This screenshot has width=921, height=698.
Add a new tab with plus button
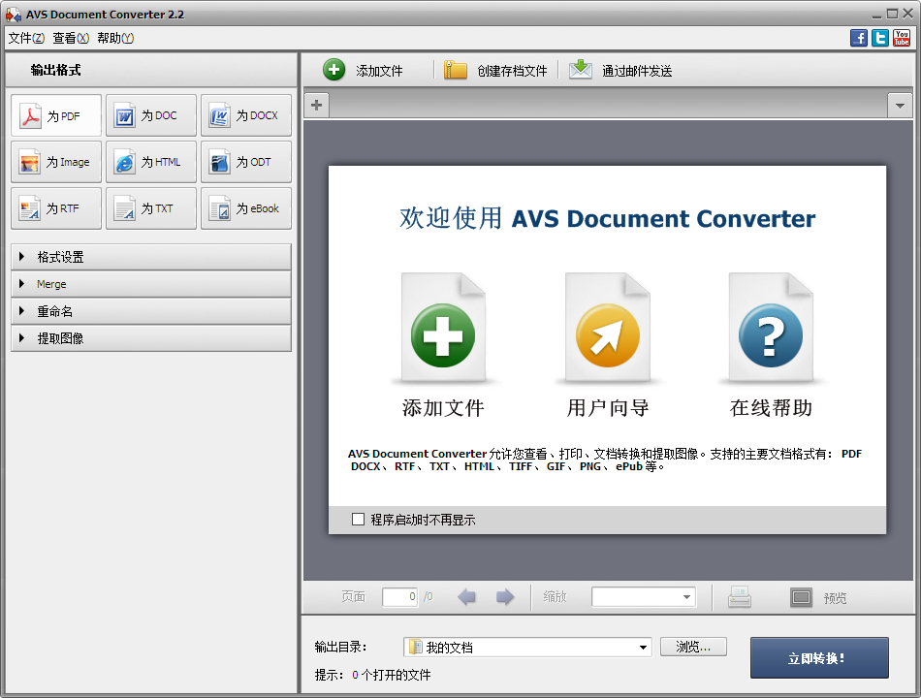pyautogui.click(x=317, y=105)
